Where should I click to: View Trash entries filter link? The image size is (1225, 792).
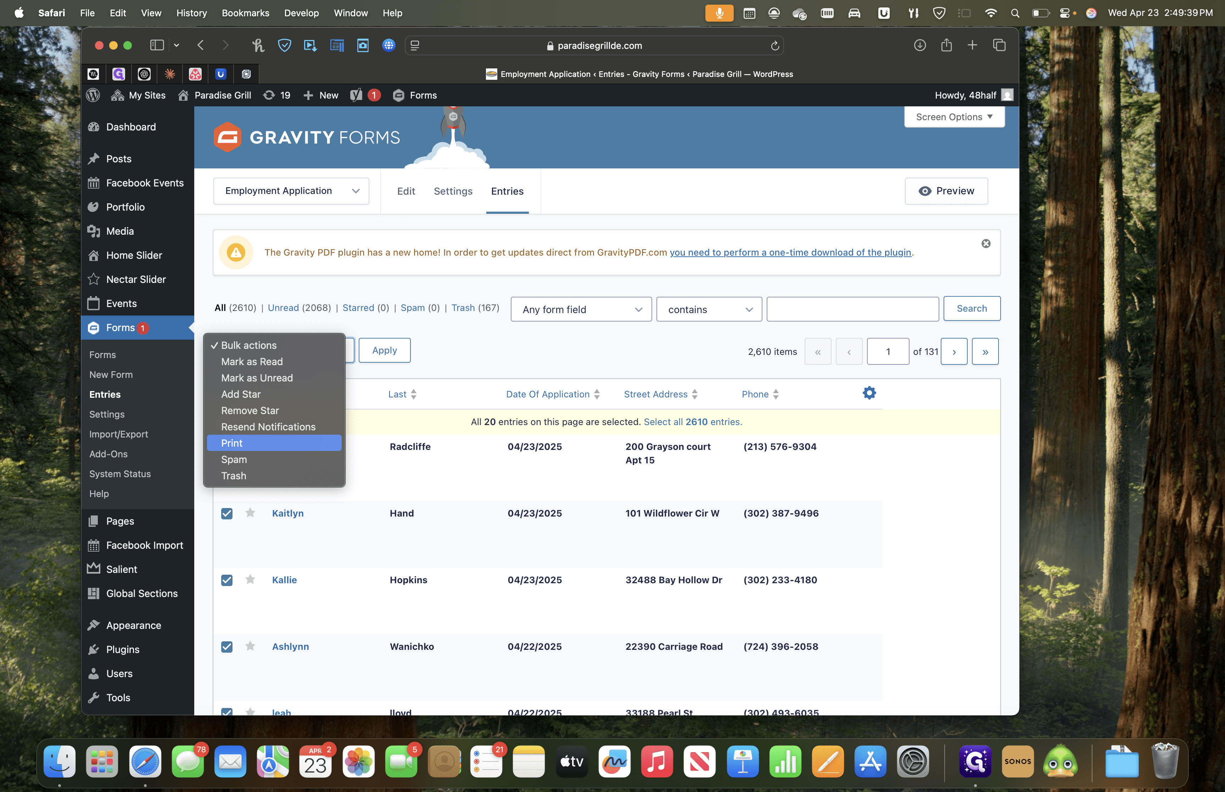(x=463, y=307)
